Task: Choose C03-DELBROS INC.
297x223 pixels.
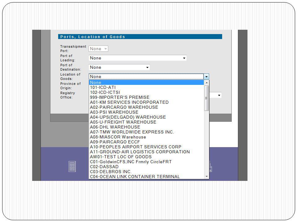Action: click(146, 172)
